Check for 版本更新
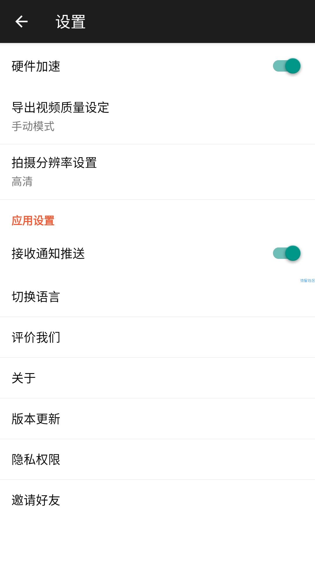The width and height of the screenshot is (315, 561). pyautogui.click(x=157, y=418)
